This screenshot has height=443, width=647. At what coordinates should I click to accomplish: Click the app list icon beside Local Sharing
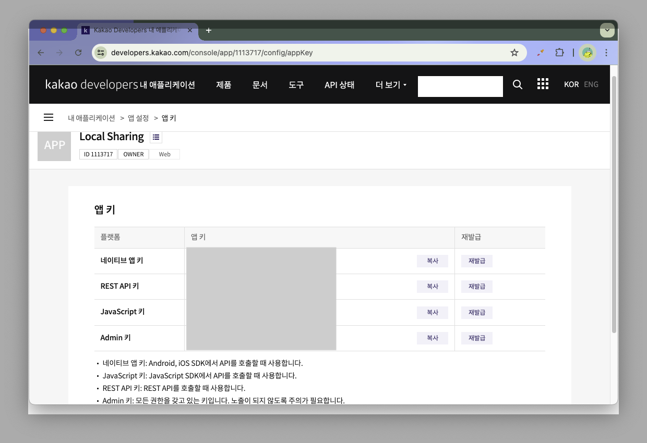click(156, 137)
